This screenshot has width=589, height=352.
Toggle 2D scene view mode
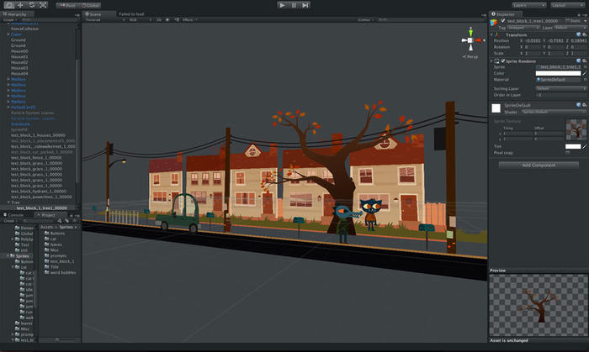coord(158,20)
